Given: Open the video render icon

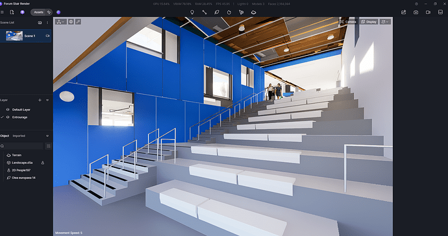Looking at the screenshot, I should pyautogui.click(x=428, y=12).
